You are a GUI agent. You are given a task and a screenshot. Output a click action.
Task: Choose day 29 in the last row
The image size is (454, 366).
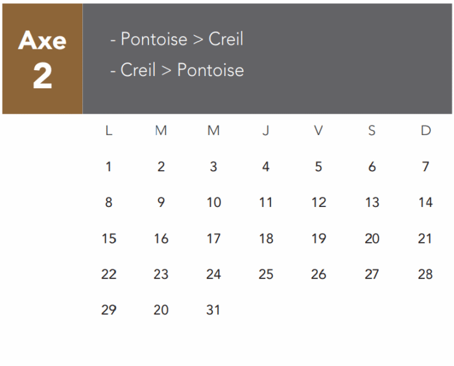tap(108, 310)
